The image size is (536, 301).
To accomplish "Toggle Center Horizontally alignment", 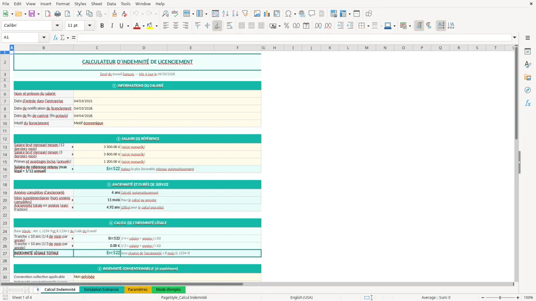I will tap(176, 26).
